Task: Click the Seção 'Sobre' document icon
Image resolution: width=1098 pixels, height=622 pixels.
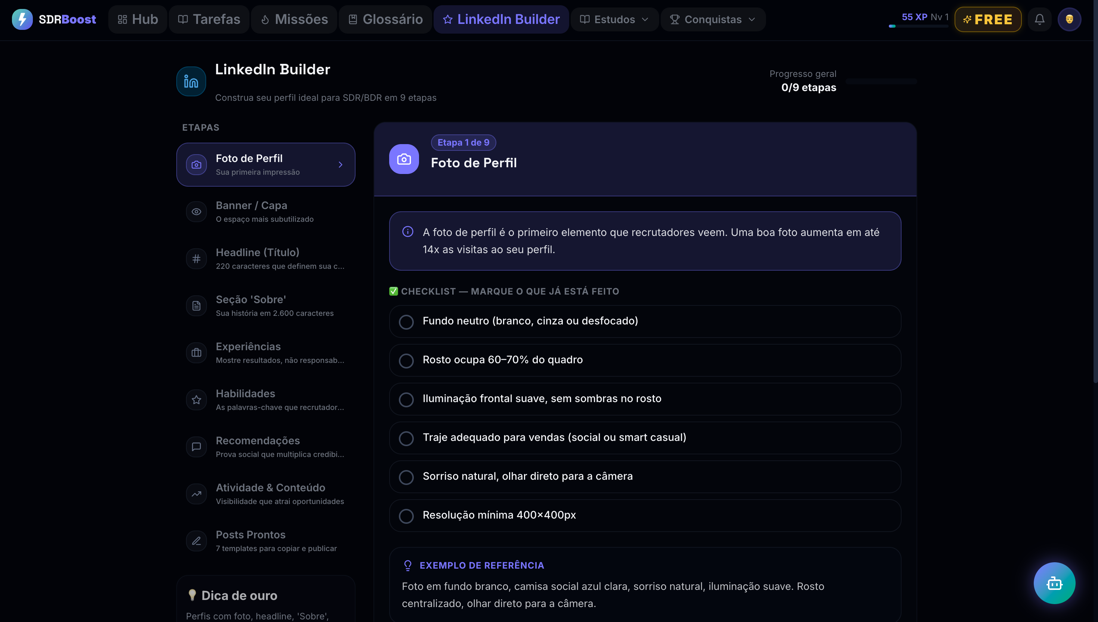Action: (196, 305)
